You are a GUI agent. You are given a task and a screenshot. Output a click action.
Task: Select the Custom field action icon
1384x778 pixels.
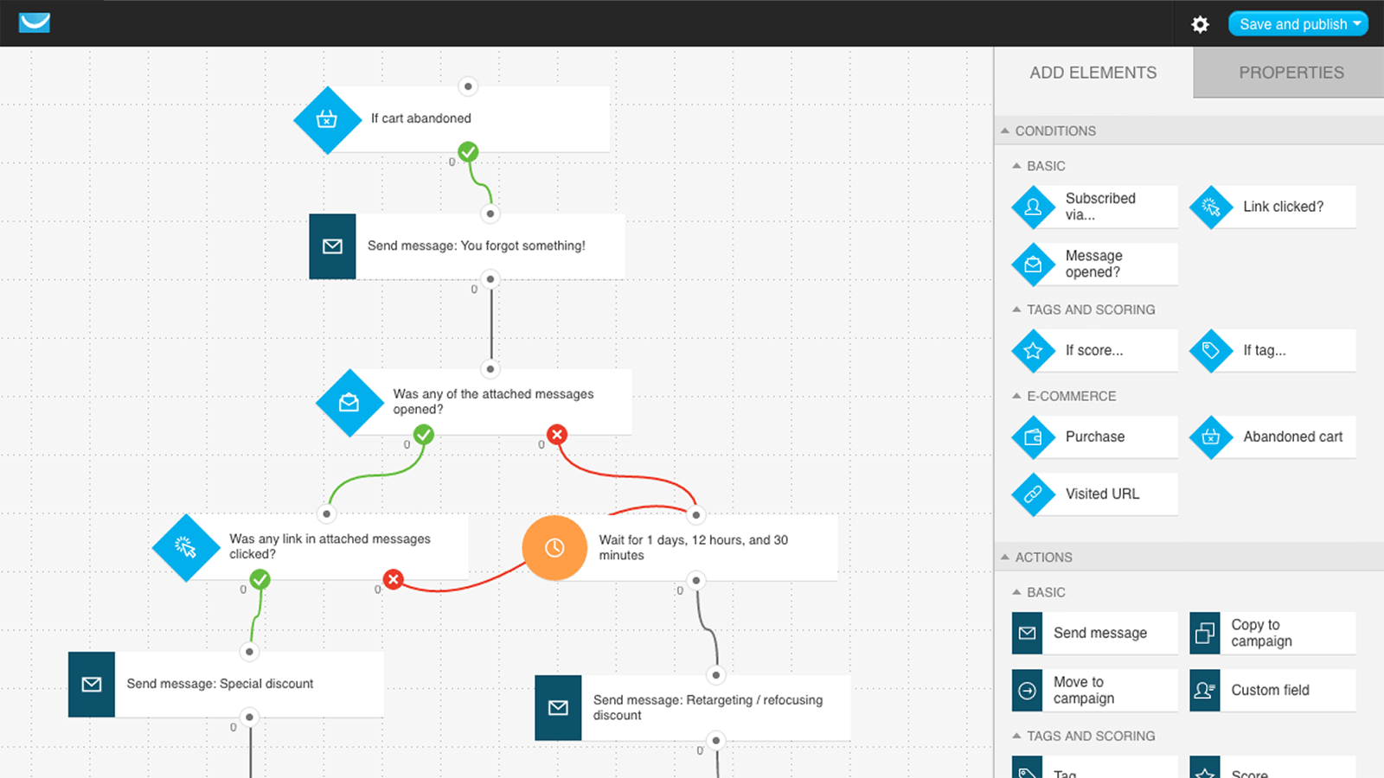tap(1205, 691)
